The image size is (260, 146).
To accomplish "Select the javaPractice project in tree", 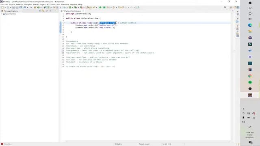I will (x=11, y=14).
